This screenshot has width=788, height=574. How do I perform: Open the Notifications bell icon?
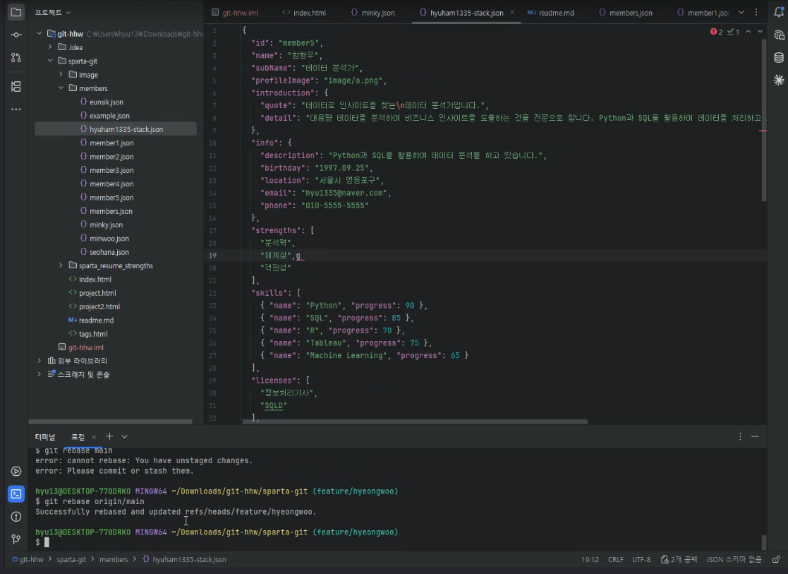coord(778,13)
